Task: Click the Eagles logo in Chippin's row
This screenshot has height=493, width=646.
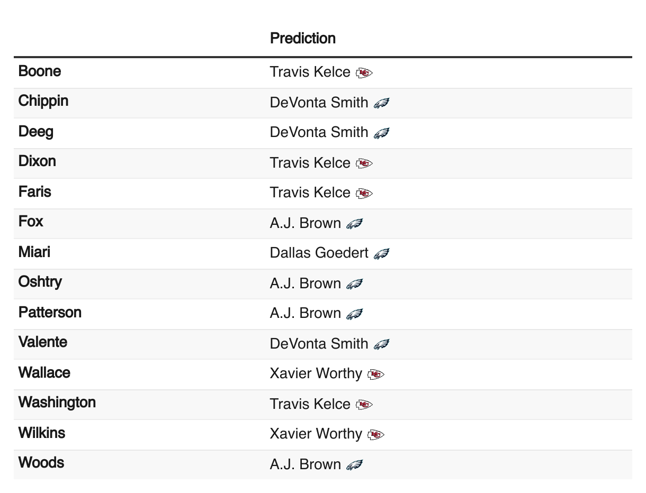Action: coord(381,103)
